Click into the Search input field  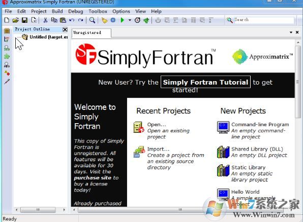click(x=264, y=20)
